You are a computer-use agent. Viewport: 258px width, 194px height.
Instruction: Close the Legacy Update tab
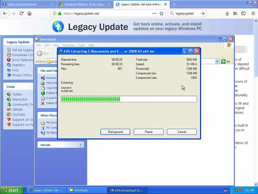pyautogui.click(x=166, y=4)
